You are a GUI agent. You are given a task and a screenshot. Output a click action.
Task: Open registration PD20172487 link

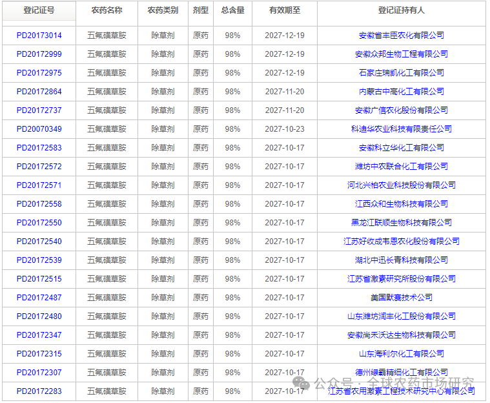pos(39,298)
